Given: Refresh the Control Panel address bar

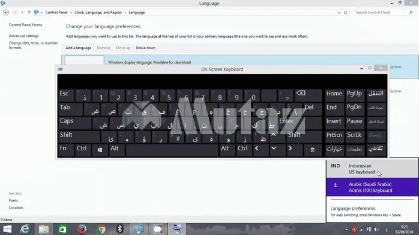Looking at the screenshot, I should tap(346, 13).
